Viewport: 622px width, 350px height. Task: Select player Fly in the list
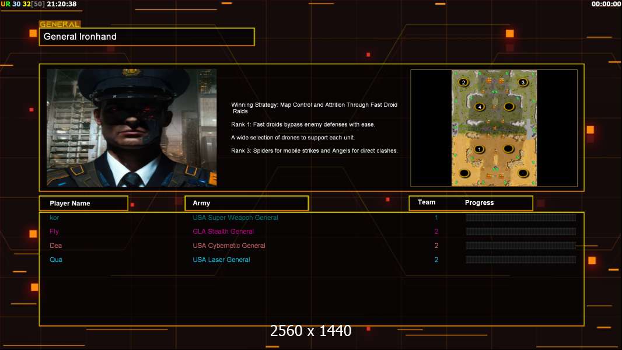[x=54, y=232]
